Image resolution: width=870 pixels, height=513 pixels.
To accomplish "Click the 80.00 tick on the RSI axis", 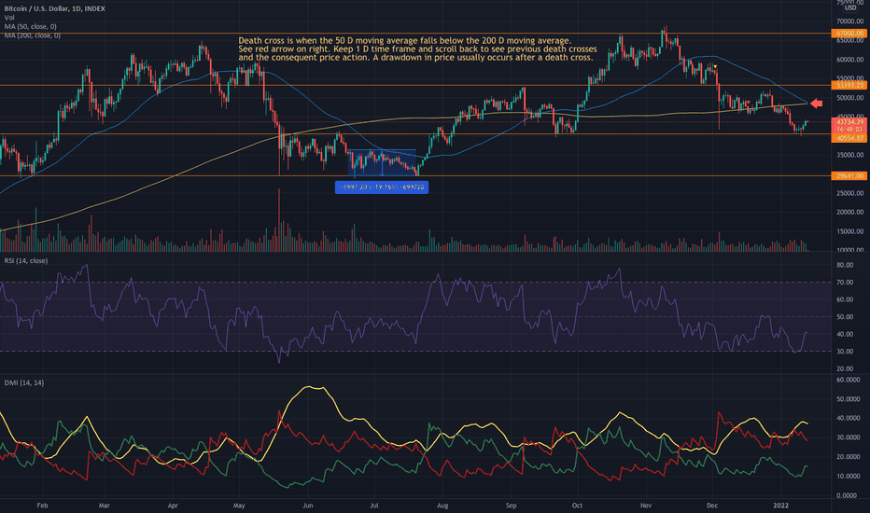I will tap(845, 266).
